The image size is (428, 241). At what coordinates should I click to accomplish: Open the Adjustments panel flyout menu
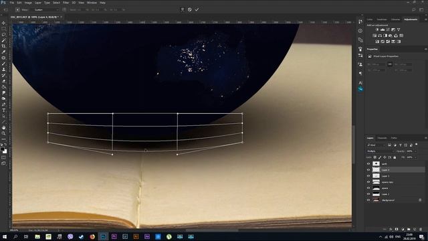pyautogui.click(x=425, y=19)
